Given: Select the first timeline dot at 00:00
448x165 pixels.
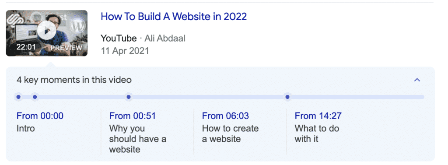Looking at the screenshot, I should tap(18, 97).
